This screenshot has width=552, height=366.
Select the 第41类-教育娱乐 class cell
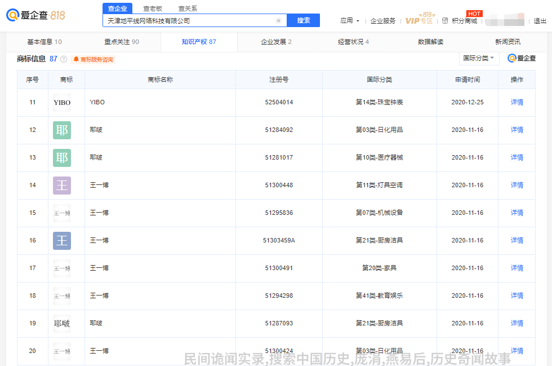380,296
